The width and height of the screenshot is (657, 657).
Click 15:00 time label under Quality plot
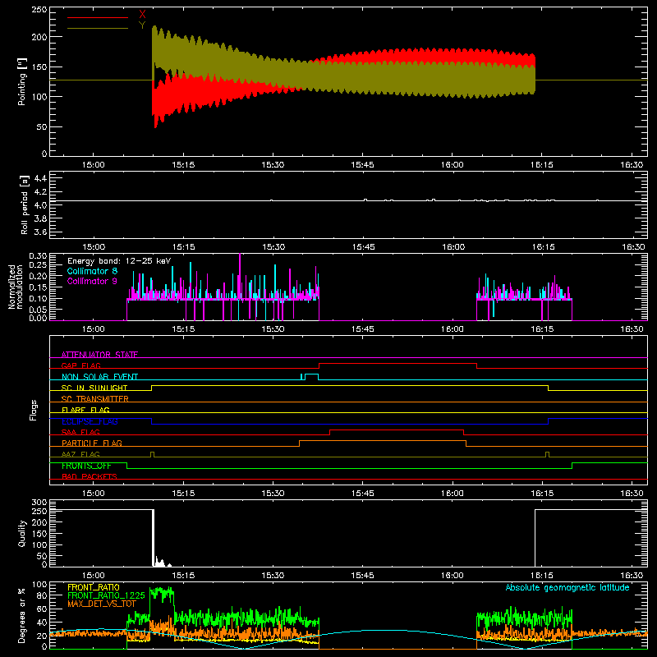93,576
